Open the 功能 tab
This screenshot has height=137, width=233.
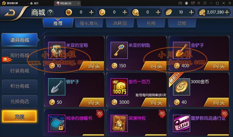182,23
